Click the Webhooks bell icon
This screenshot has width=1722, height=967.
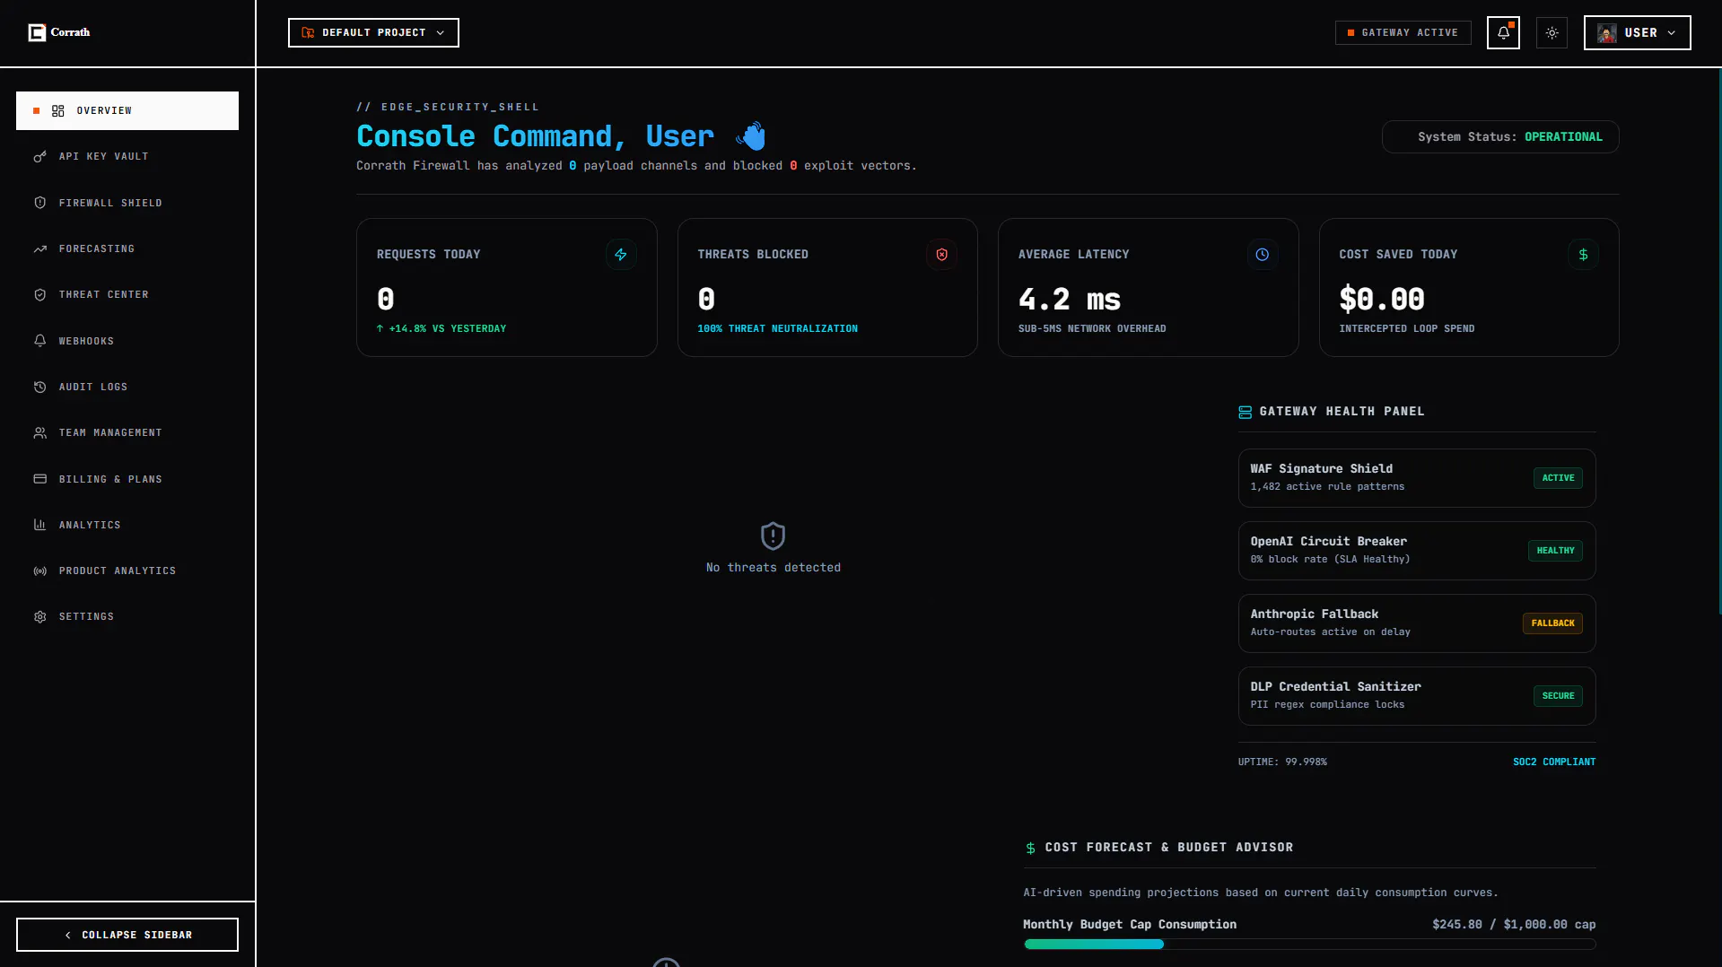tap(39, 341)
